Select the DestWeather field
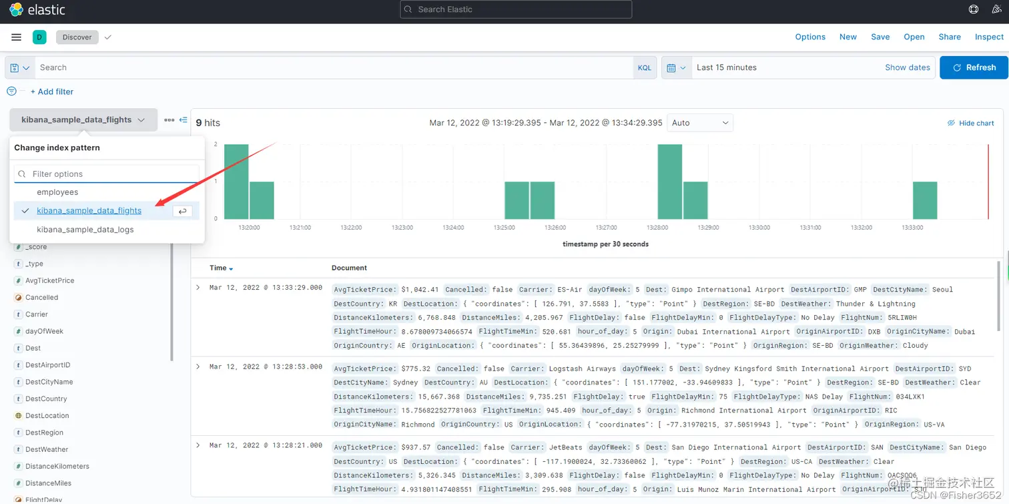 47,450
